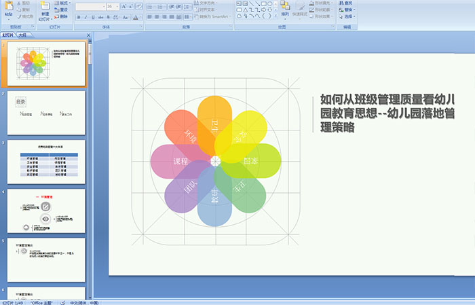475x305 pixels.
Task: Click the slide title text box
Action: [387, 113]
